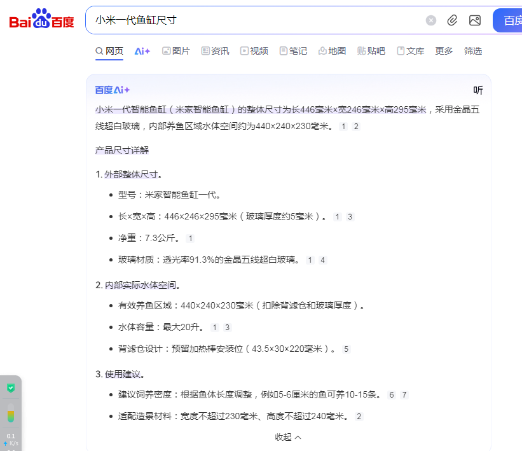Select the 网页 tab
Image resolution: width=522 pixels, height=451 pixels.
109,51
